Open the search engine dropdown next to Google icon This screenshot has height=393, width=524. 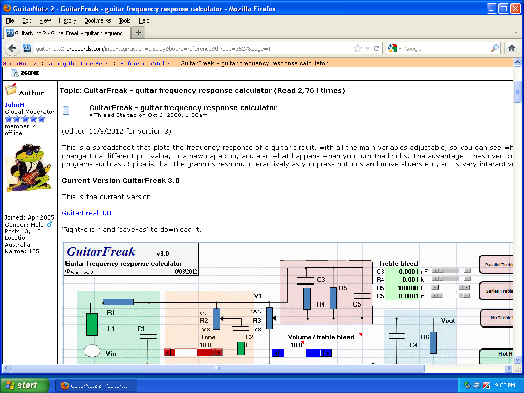pyautogui.click(x=400, y=49)
